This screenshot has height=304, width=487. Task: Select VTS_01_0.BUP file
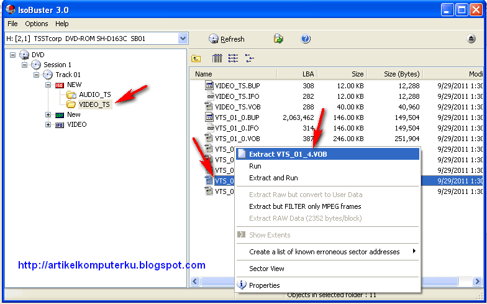coord(237,117)
